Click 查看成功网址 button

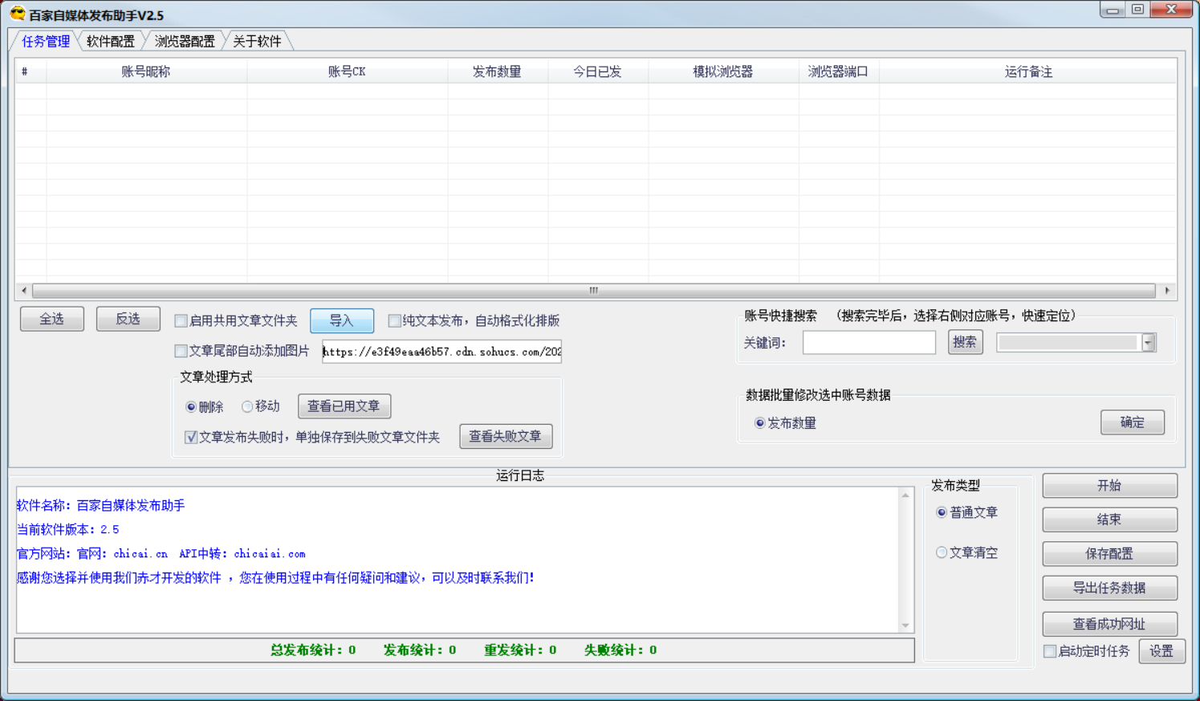click(x=1110, y=624)
